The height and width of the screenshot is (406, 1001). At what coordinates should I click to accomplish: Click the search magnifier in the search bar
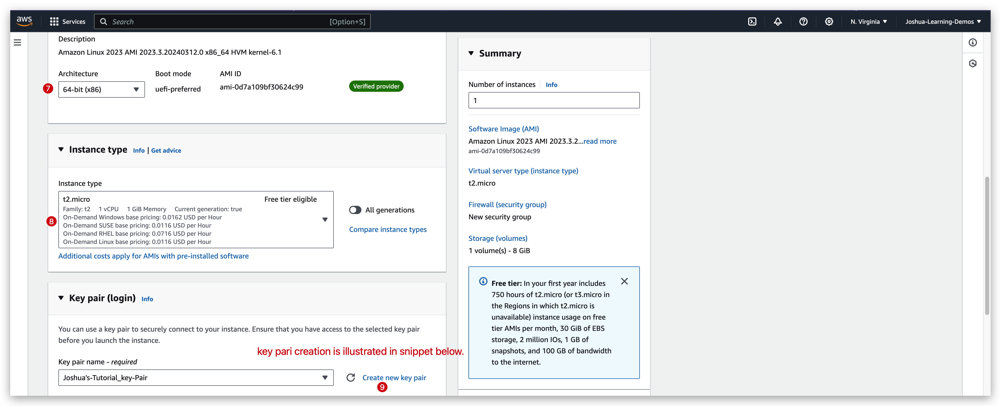click(104, 21)
